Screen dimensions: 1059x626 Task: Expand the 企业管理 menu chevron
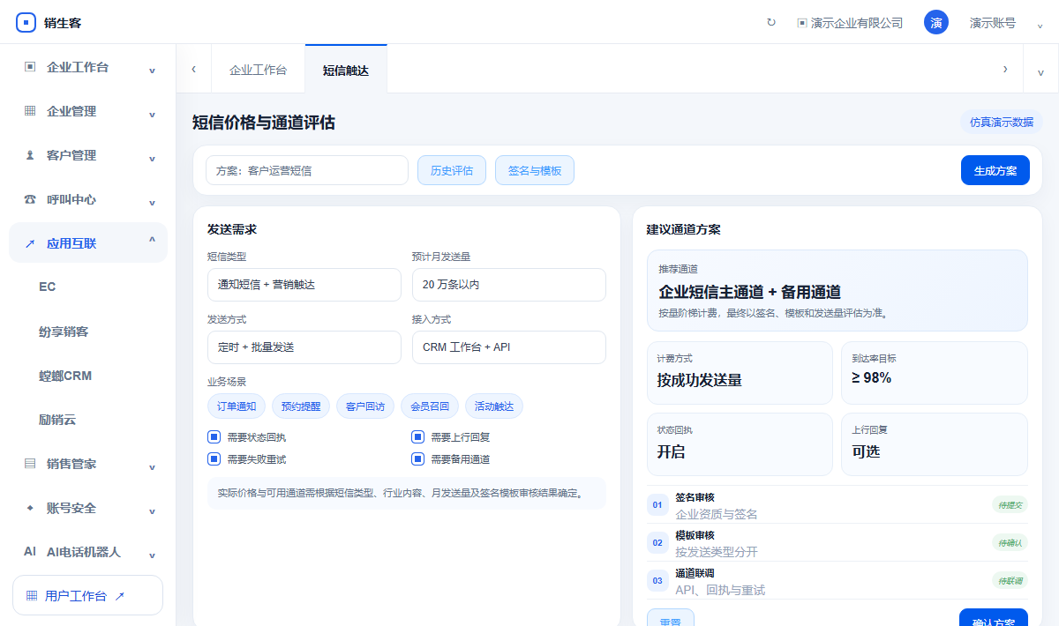point(152,114)
